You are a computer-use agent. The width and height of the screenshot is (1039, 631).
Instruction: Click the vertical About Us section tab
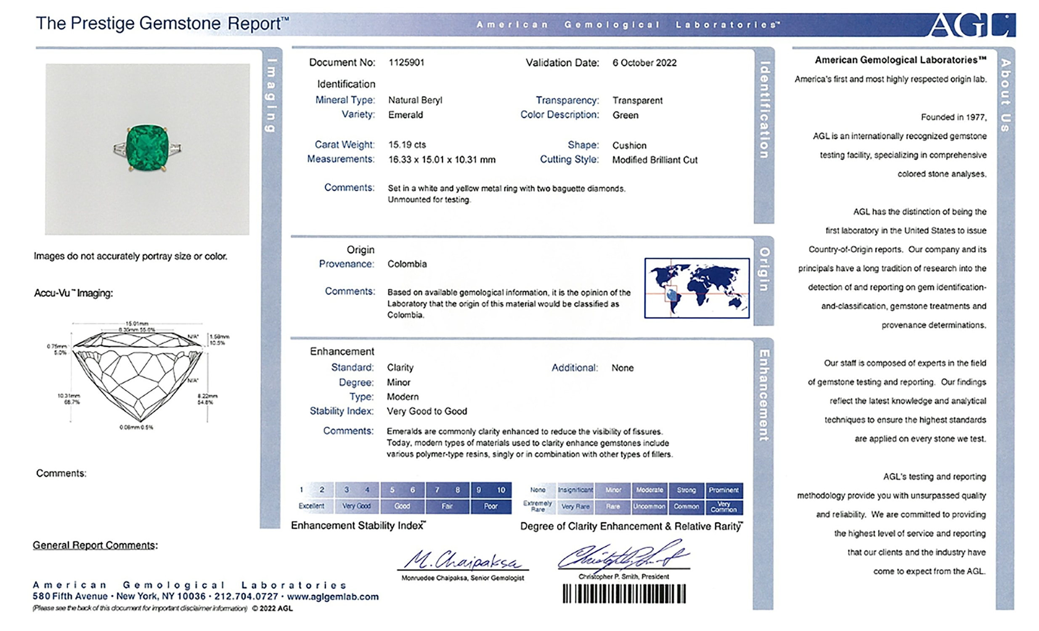tap(1005, 96)
